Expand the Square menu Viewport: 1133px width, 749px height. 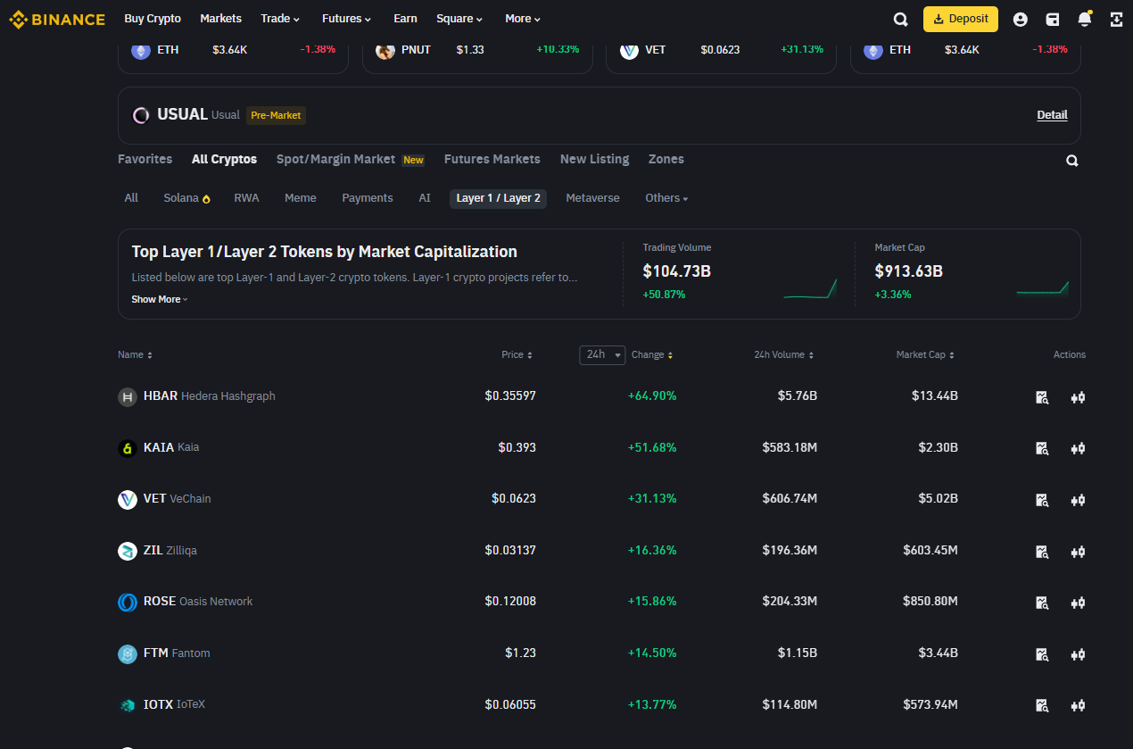click(x=459, y=19)
